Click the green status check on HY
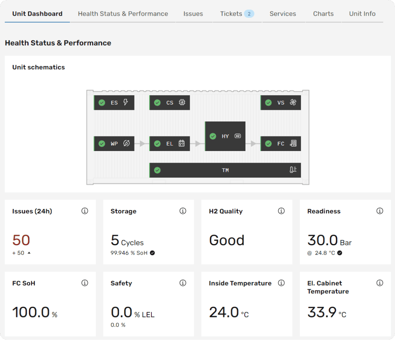Viewport: 395px width, 340px height. click(213, 136)
